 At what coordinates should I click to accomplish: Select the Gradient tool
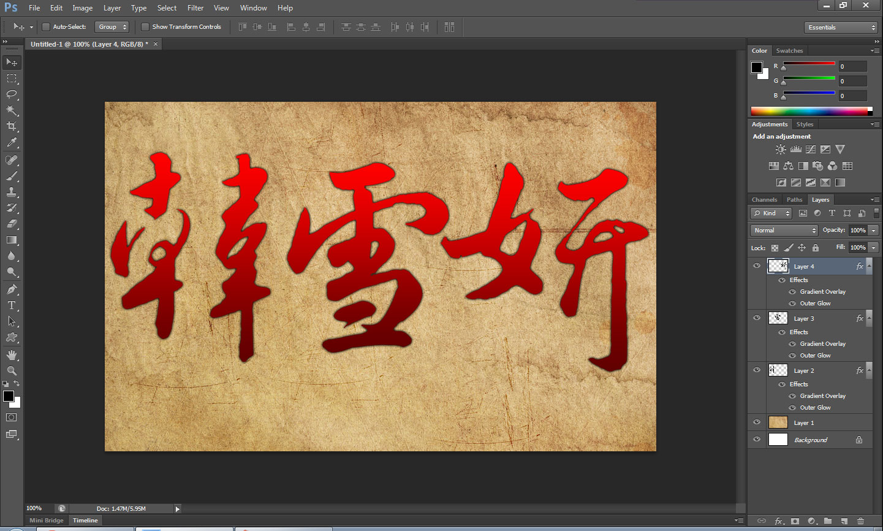click(x=12, y=240)
